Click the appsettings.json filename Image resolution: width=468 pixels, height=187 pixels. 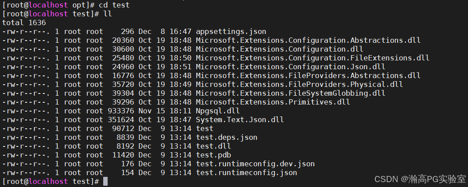[231, 32]
